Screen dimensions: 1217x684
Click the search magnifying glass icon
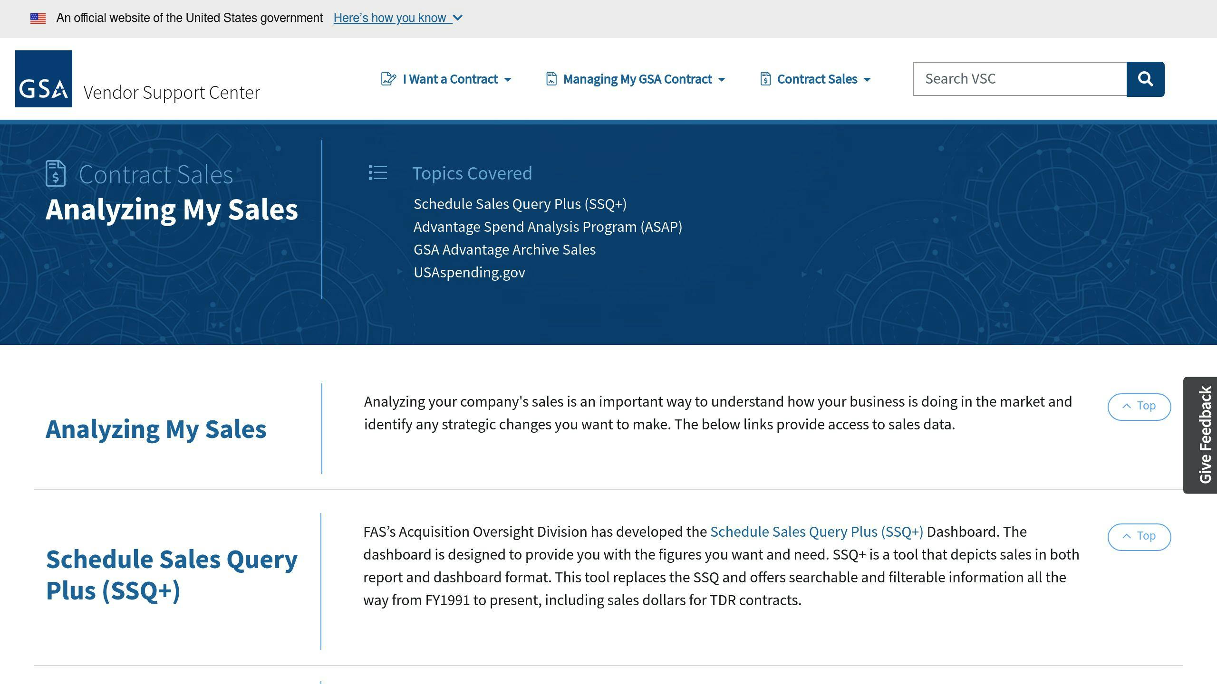pyautogui.click(x=1145, y=78)
